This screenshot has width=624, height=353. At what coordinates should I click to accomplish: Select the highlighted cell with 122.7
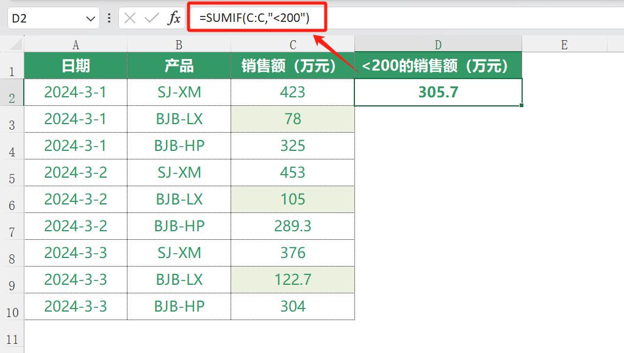coord(293,280)
